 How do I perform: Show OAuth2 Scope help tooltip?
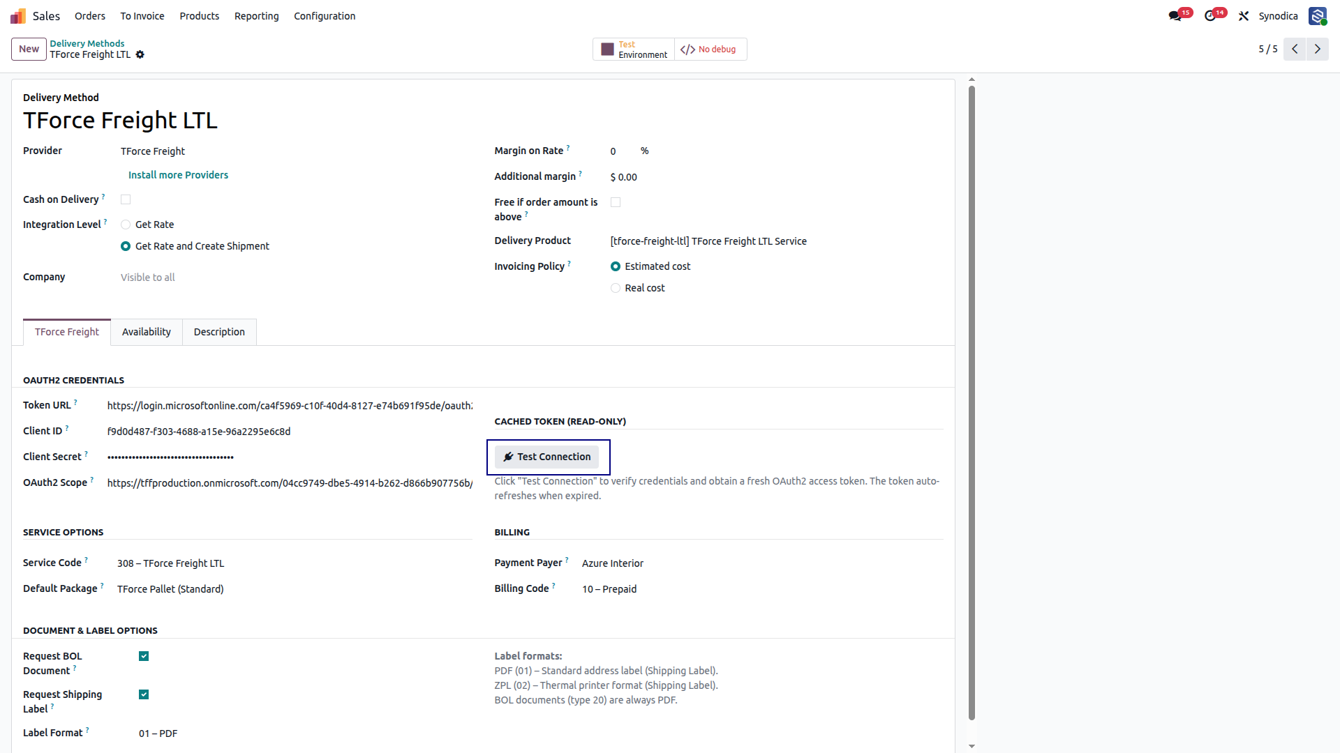coord(92,479)
